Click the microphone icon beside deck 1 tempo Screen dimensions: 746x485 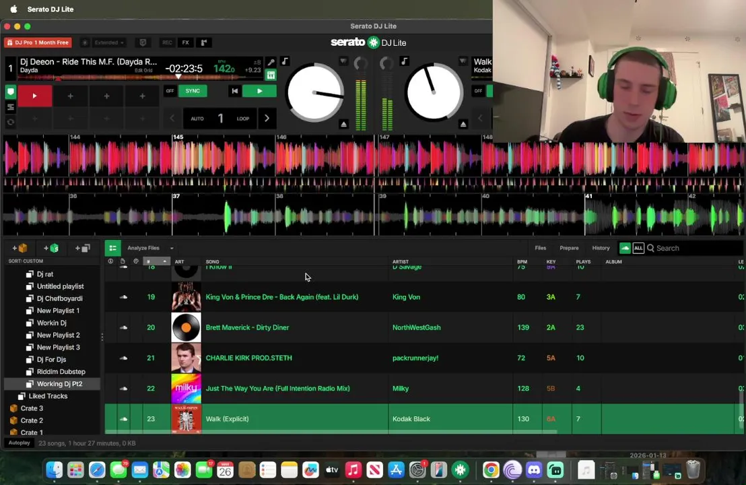click(271, 62)
